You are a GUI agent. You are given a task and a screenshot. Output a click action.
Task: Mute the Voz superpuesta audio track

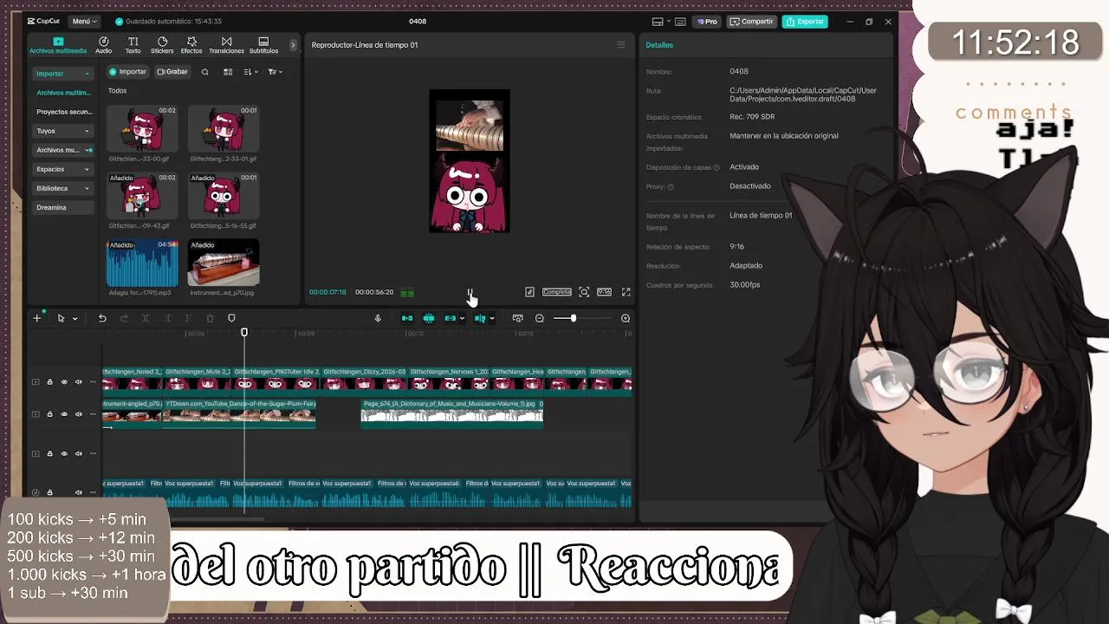click(78, 492)
